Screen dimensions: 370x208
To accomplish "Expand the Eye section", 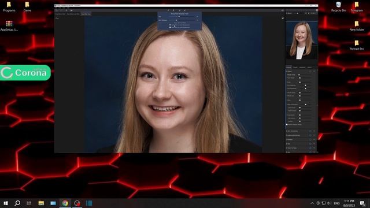I will 287,144.
